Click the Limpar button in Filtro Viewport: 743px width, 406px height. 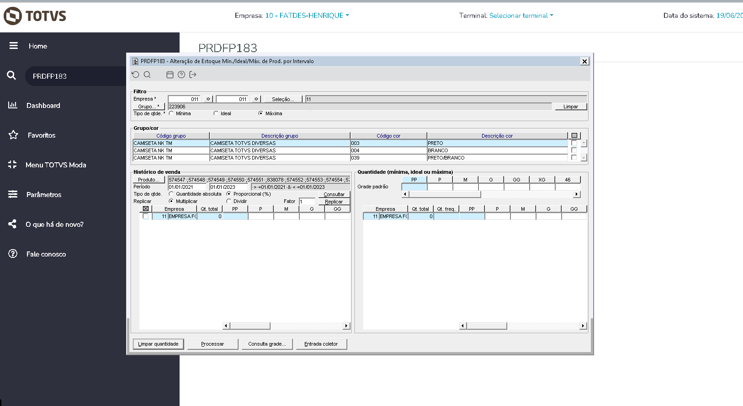571,106
